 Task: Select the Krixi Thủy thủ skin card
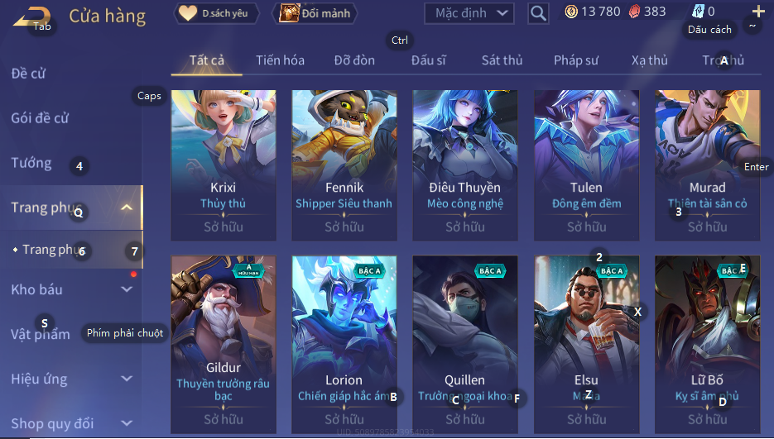point(224,165)
